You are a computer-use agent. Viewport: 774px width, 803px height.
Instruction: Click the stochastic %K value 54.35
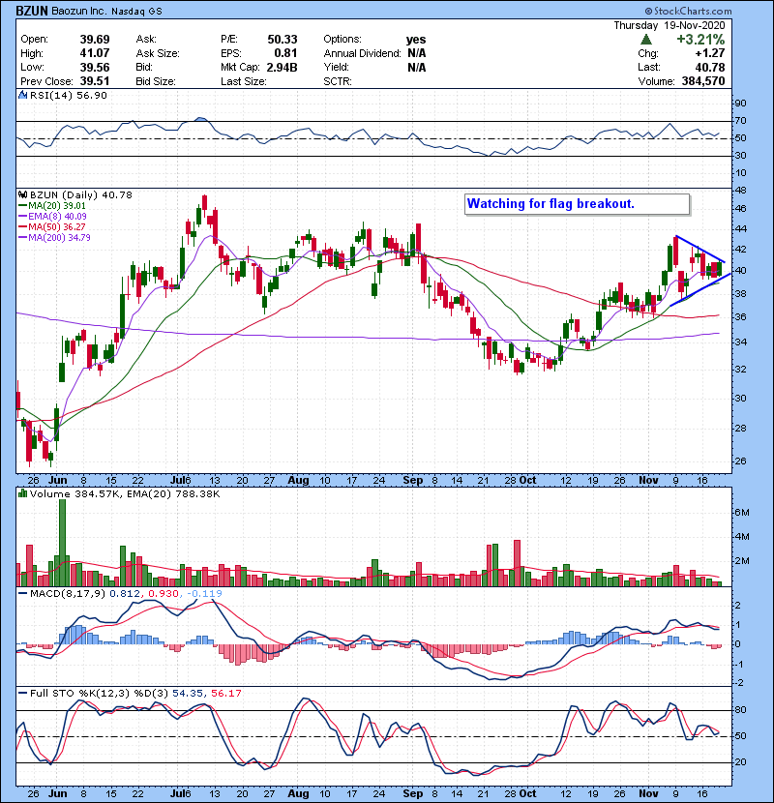click(x=188, y=693)
